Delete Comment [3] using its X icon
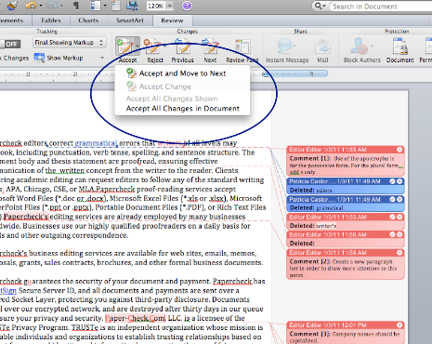Image resolution: width=432 pixels, height=344 pixels. tap(399, 324)
